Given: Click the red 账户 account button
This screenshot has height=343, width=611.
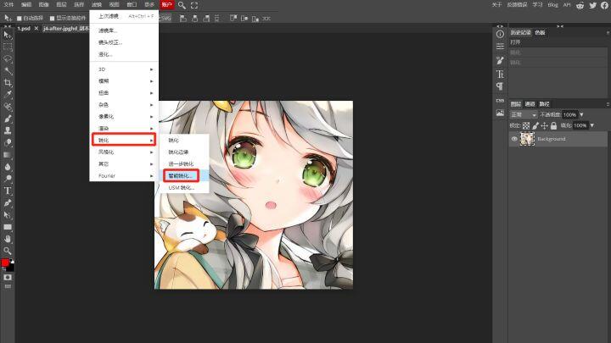Looking at the screenshot, I should pyautogui.click(x=167, y=5).
